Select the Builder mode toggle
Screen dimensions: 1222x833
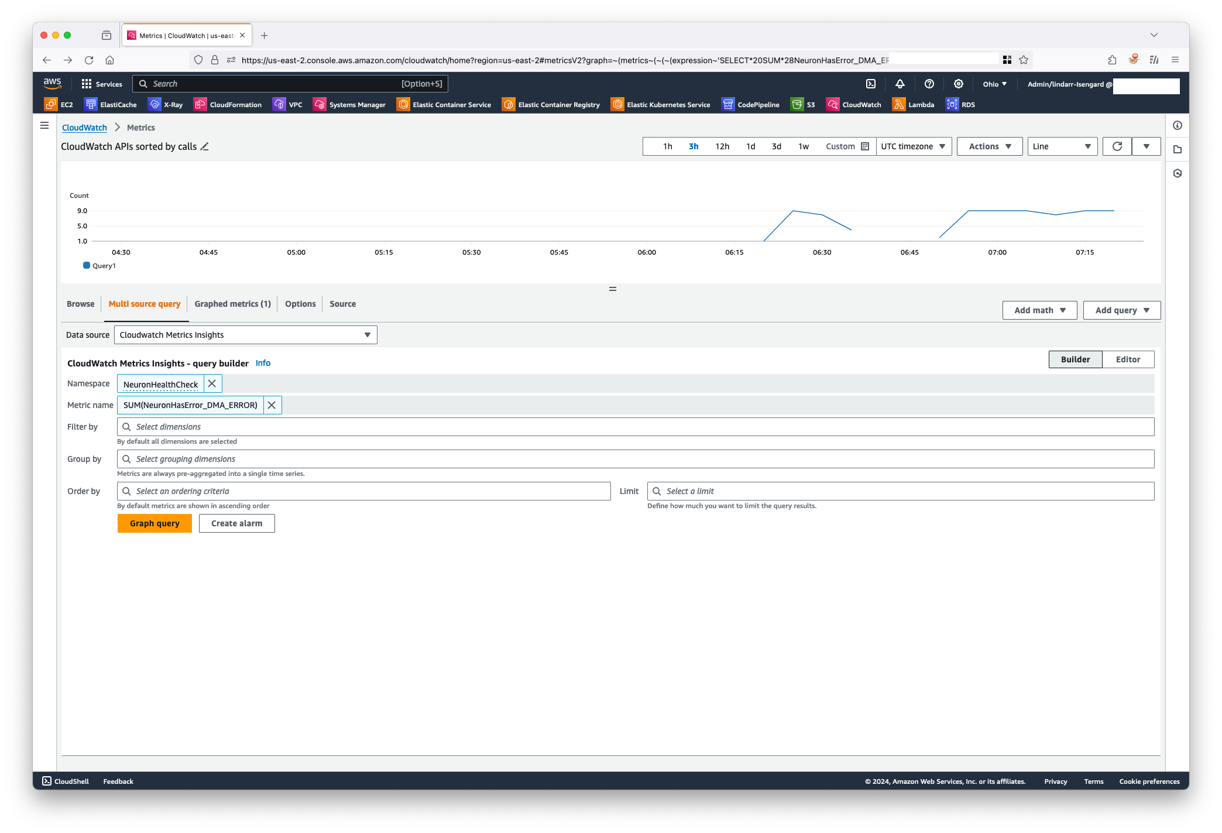click(1075, 359)
